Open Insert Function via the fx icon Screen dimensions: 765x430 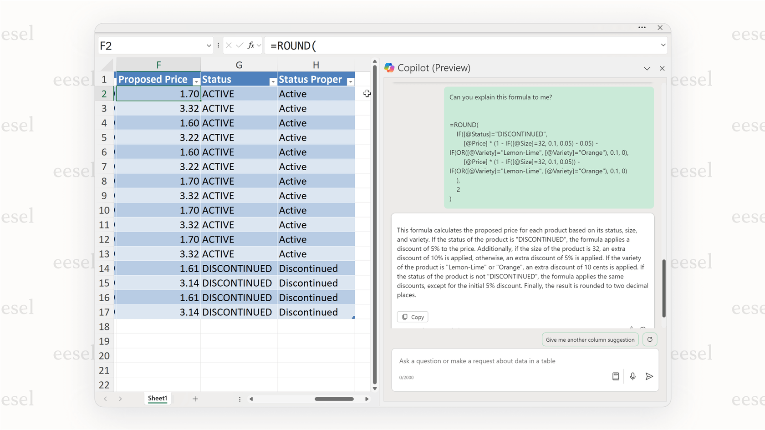[250, 46]
